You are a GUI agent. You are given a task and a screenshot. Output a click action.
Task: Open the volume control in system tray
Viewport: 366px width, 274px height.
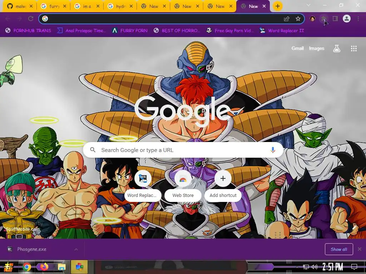click(x=315, y=267)
